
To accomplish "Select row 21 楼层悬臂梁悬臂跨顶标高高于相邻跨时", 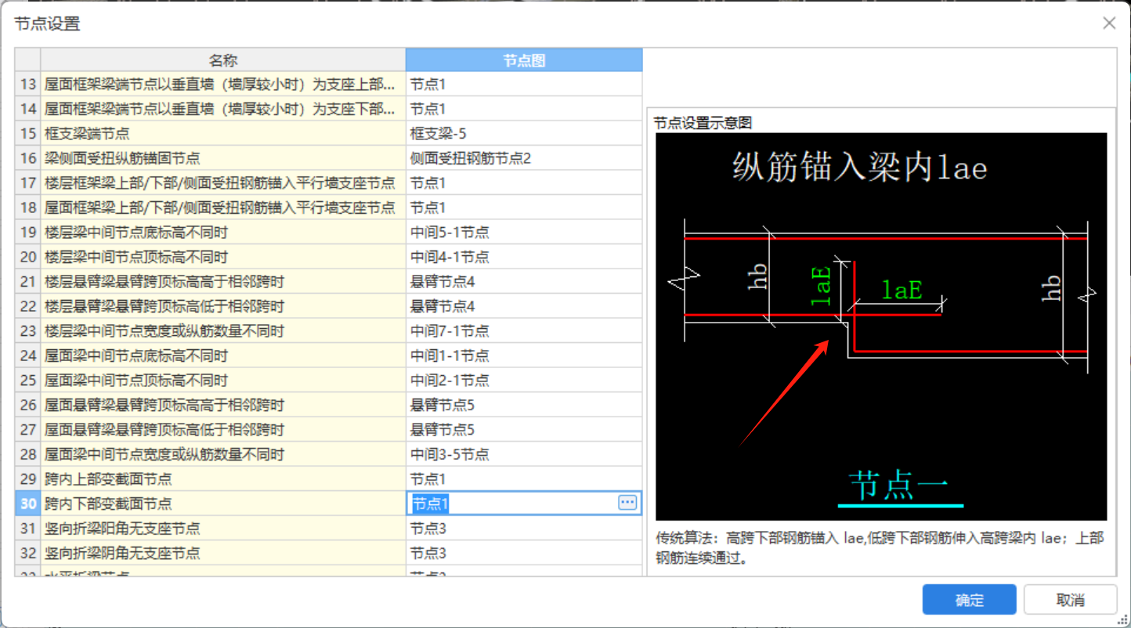I will (x=223, y=281).
